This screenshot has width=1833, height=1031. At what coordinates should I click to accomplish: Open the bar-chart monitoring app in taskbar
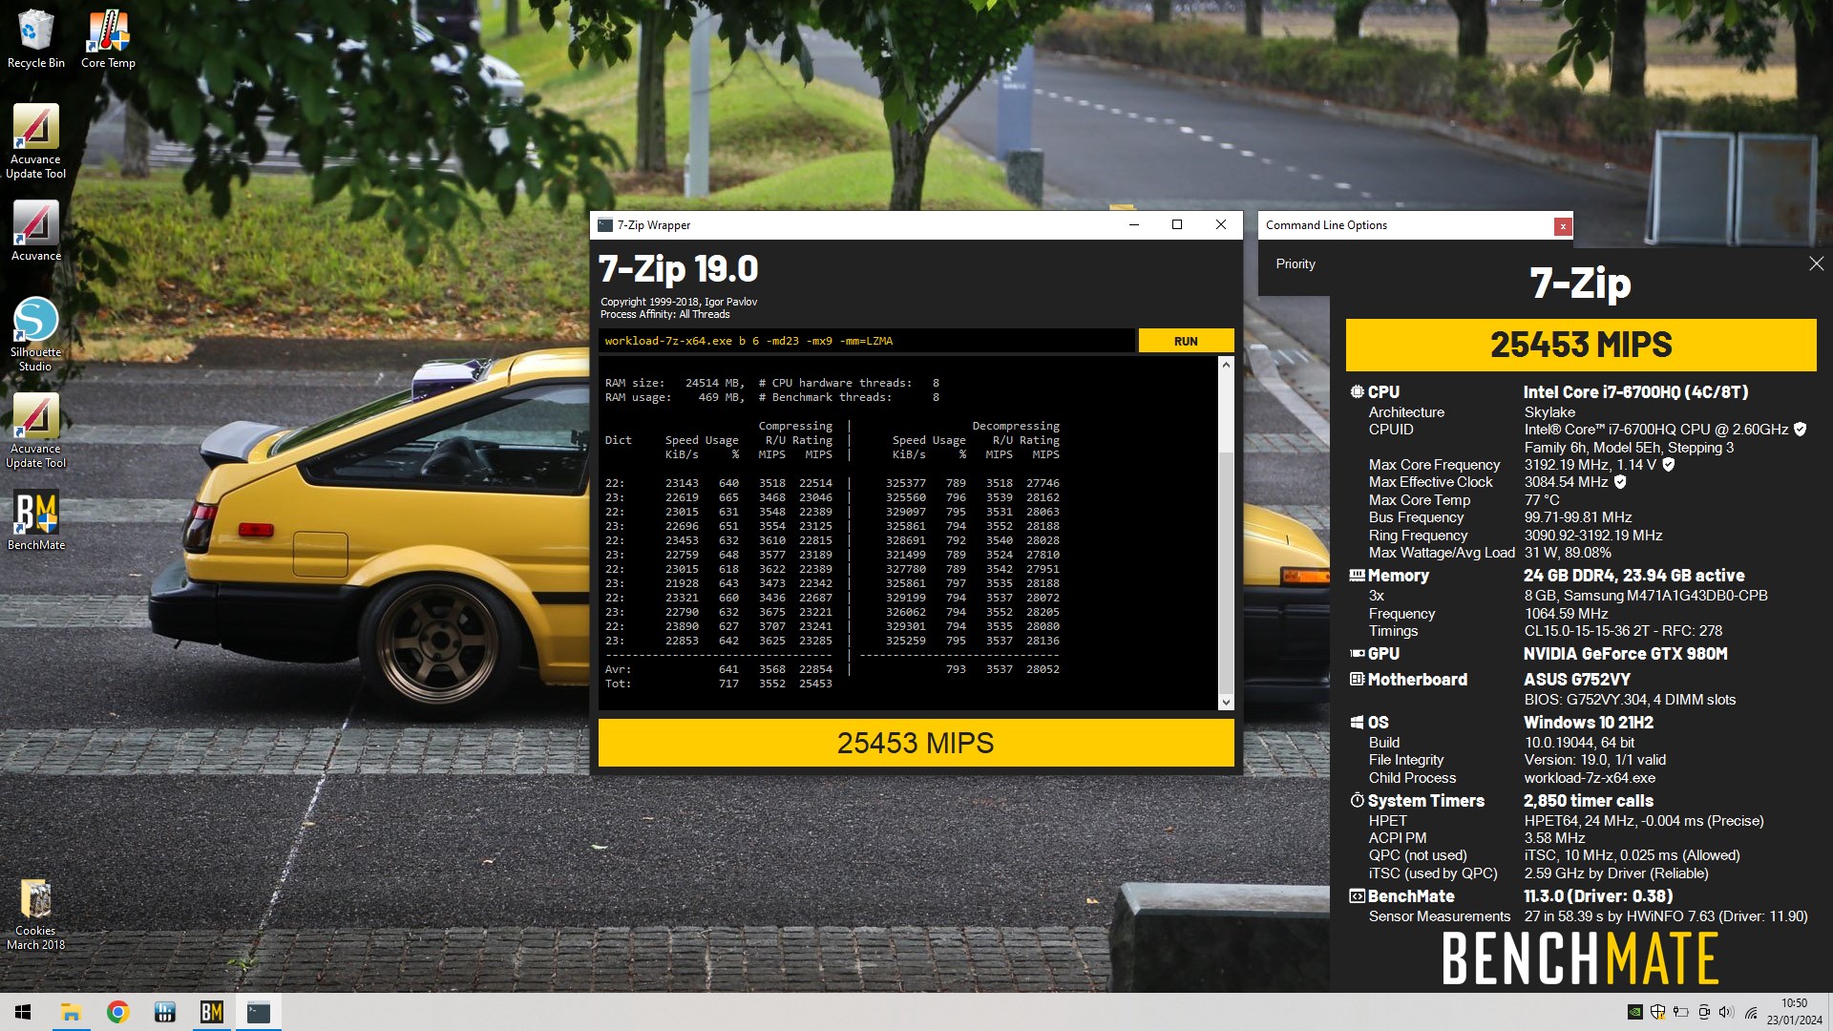click(164, 1012)
